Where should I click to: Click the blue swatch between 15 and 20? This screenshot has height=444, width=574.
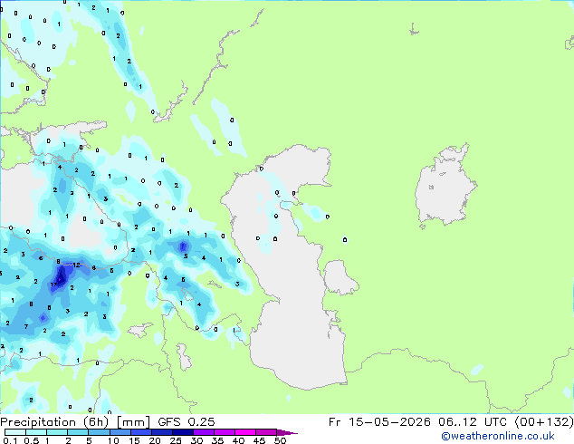[140, 432]
